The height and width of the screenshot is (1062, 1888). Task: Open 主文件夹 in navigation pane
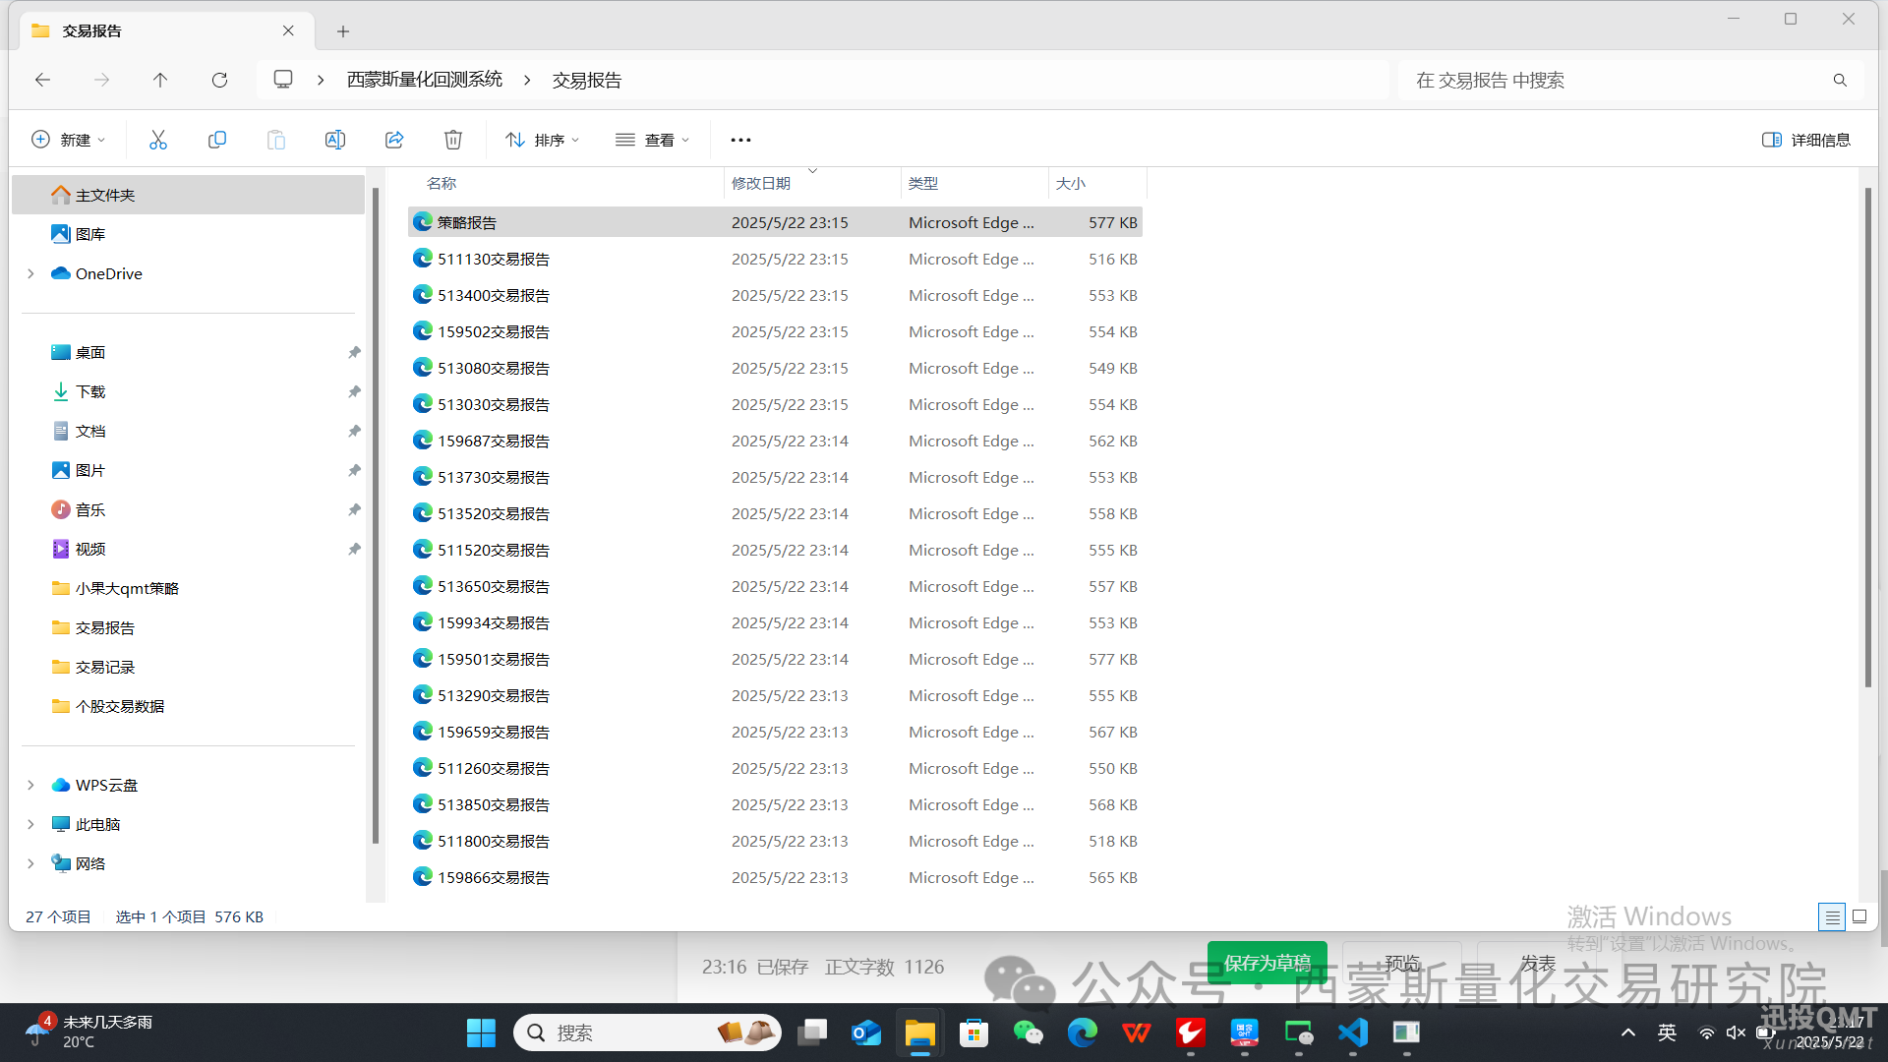(x=189, y=195)
